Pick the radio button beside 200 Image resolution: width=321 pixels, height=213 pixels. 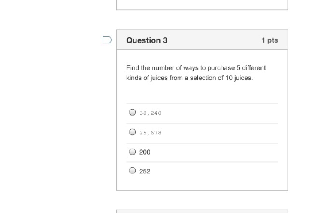[132, 152]
